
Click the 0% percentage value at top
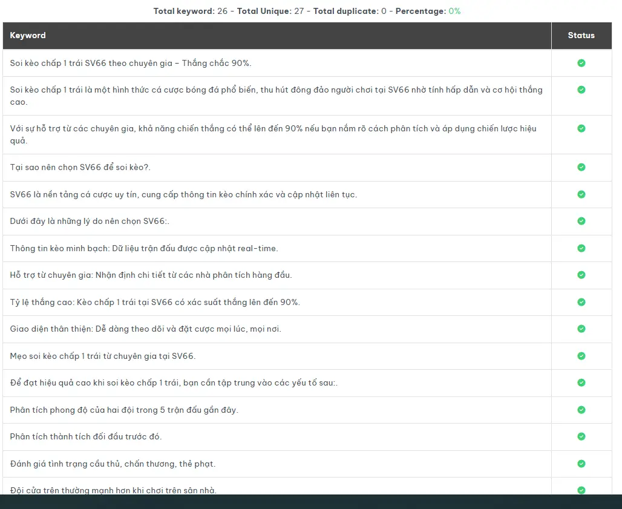pos(454,11)
